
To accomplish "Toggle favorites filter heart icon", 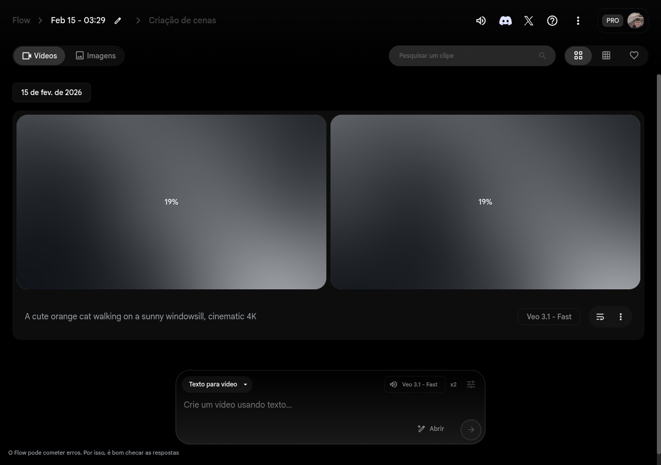I will pos(634,56).
